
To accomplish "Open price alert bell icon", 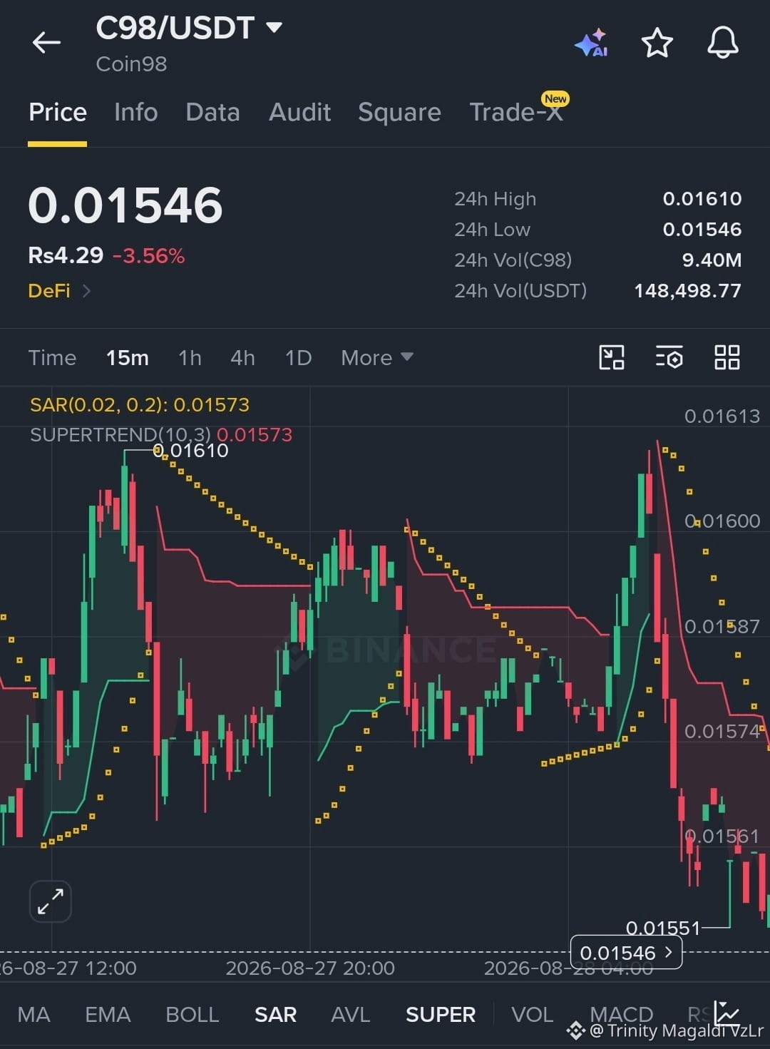I will [722, 43].
